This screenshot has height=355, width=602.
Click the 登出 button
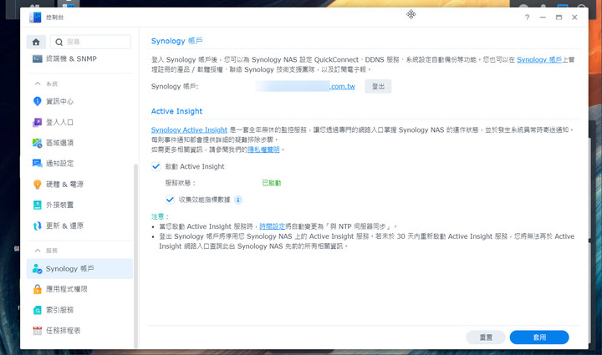tap(378, 86)
